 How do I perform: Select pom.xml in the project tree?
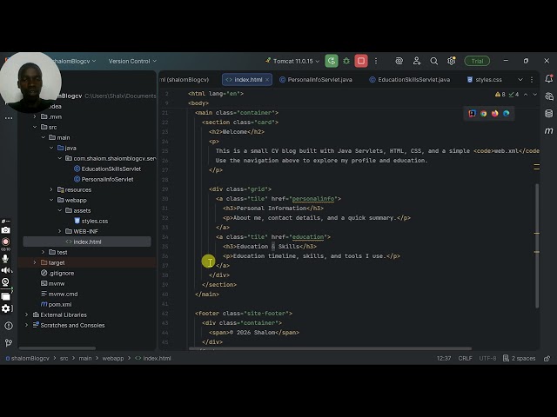click(56, 304)
